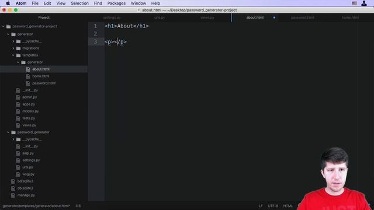
Task: Click line number 2 in the gutter
Action: tap(95, 34)
